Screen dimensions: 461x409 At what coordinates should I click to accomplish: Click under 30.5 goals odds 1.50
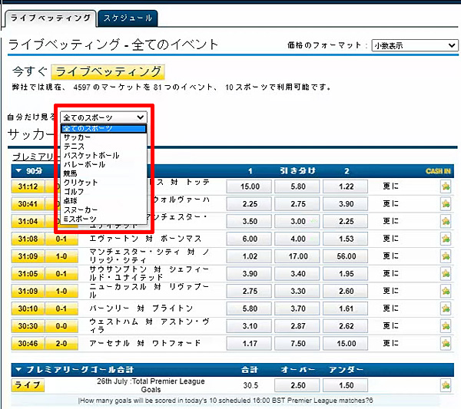click(x=346, y=385)
